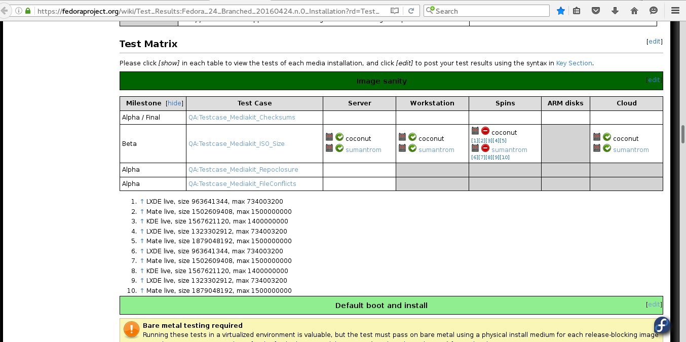686x342 pixels.
Task: Click robot icon beside Workstation sumantrom
Action: pos(402,148)
